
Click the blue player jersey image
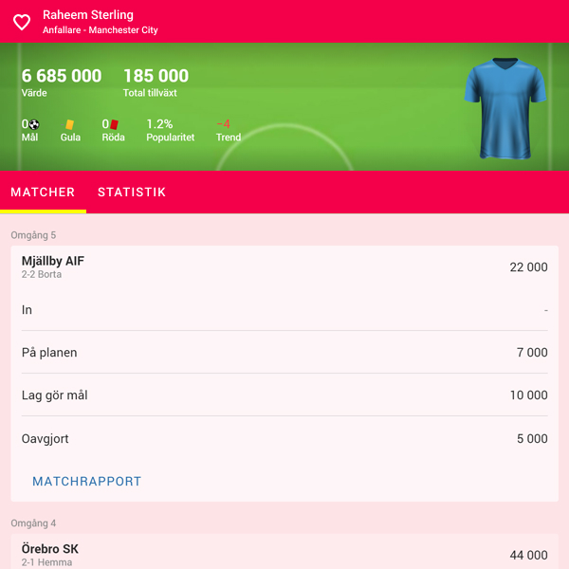point(505,108)
